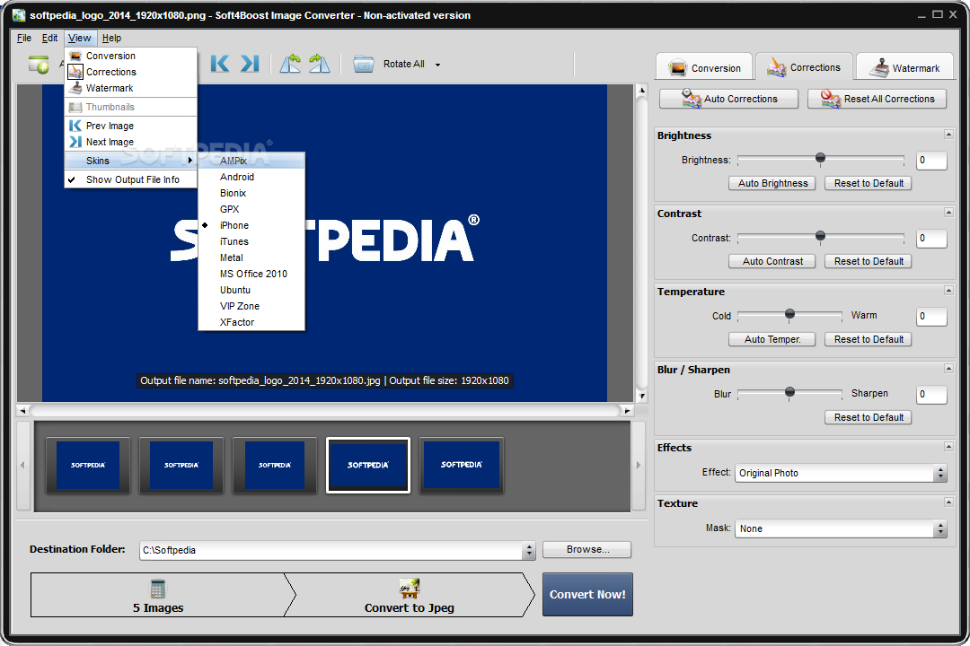Click the Browse... button

[x=587, y=550]
